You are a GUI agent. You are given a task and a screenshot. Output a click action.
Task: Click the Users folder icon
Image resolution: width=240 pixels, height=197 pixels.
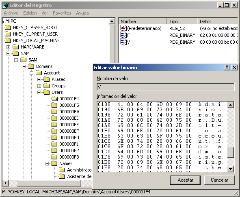tap(47, 92)
